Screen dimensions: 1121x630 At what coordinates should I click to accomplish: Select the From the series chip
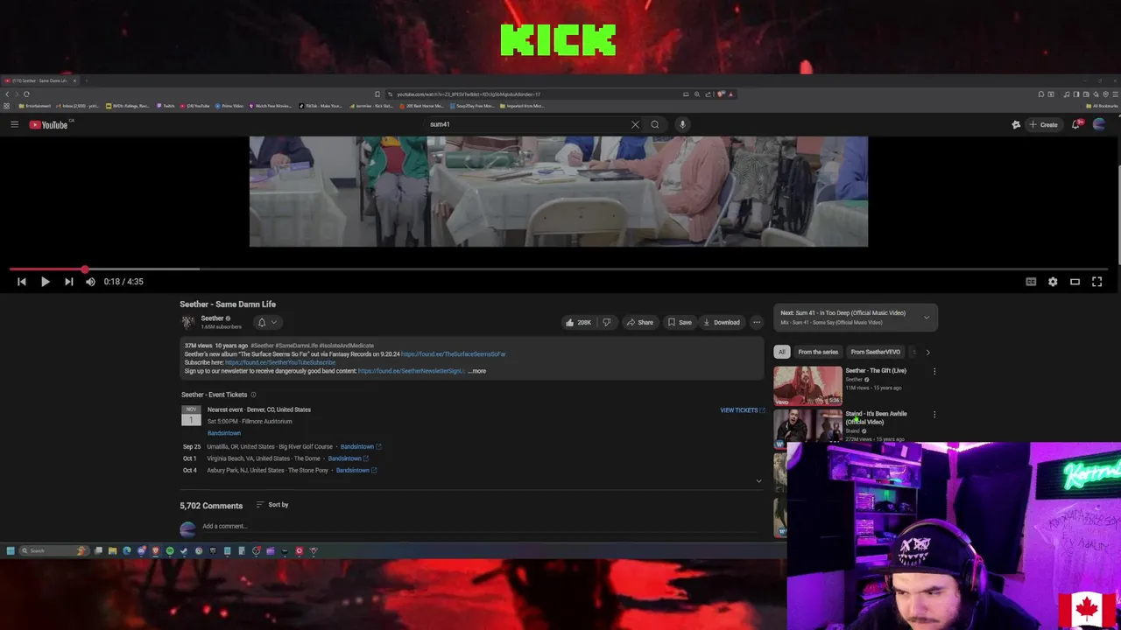(818, 352)
